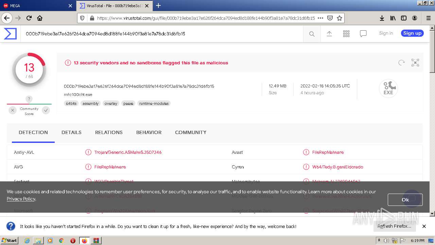Open the similar files graph icon
The image size is (435, 245).
[x=415, y=63]
